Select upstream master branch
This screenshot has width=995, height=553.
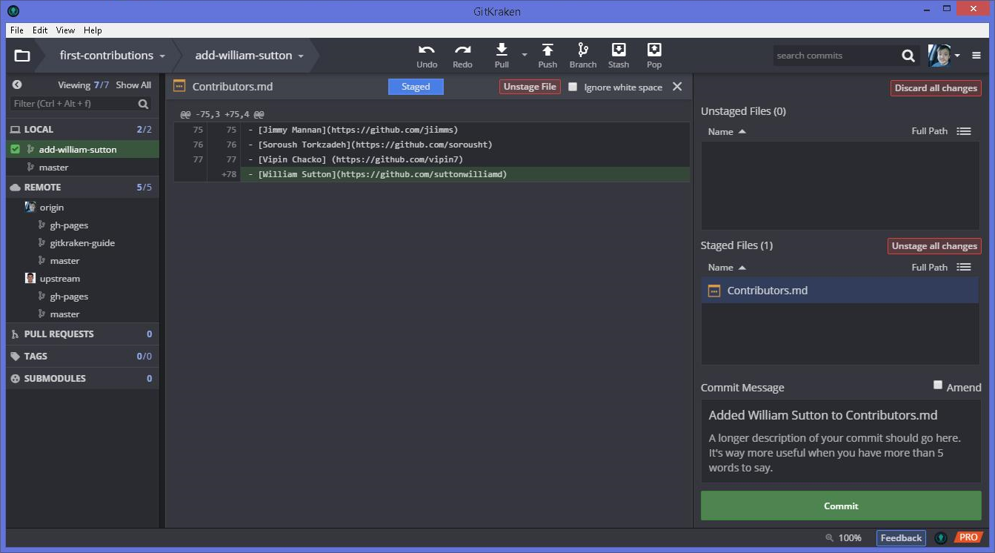[x=64, y=314]
